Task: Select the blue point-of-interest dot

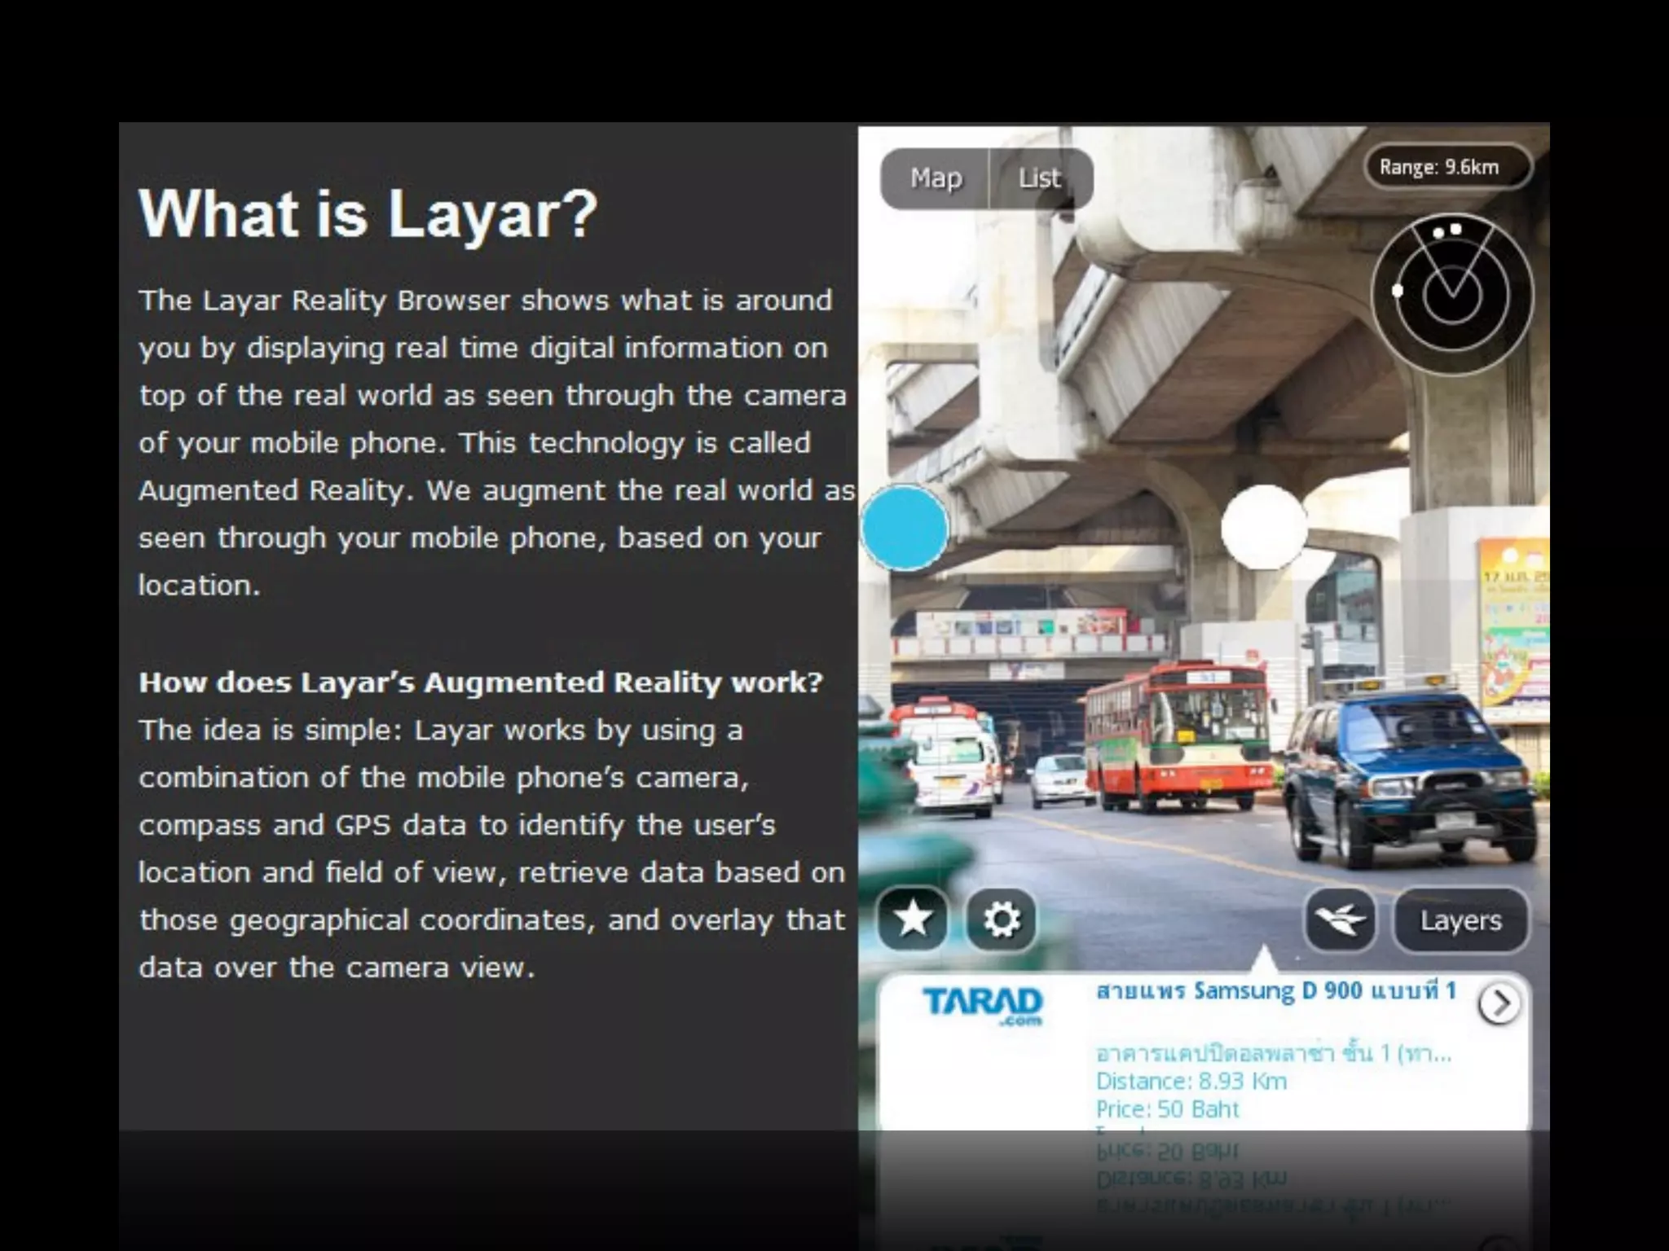Action: pyautogui.click(x=905, y=527)
